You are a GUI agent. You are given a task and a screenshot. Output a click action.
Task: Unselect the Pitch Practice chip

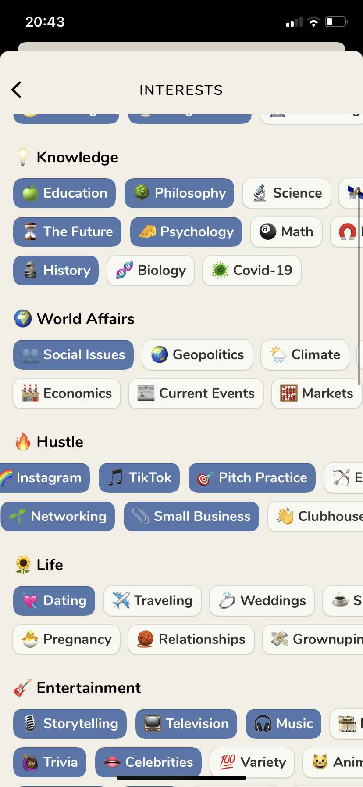click(x=252, y=478)
